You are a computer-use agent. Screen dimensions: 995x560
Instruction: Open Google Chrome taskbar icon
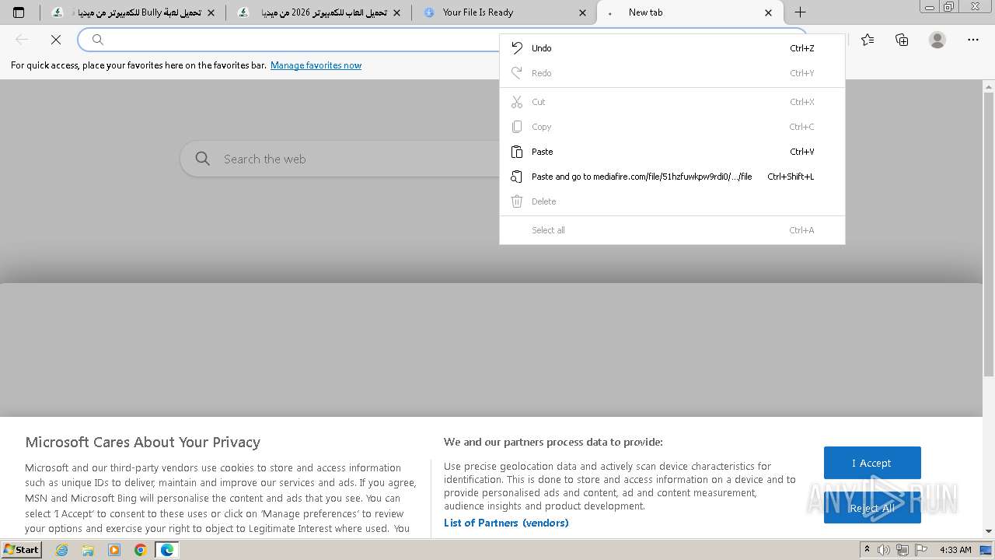(x=141, y=550)
